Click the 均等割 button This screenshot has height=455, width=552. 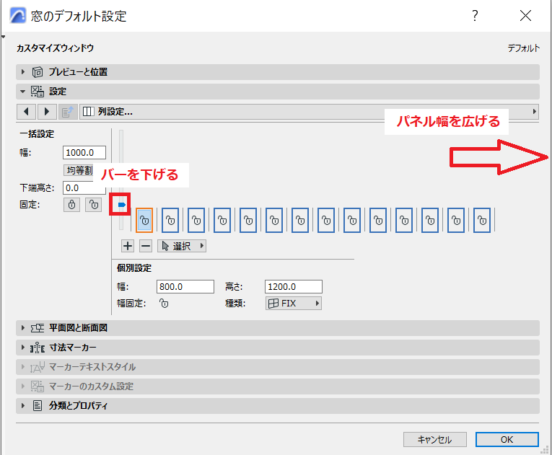79,170
